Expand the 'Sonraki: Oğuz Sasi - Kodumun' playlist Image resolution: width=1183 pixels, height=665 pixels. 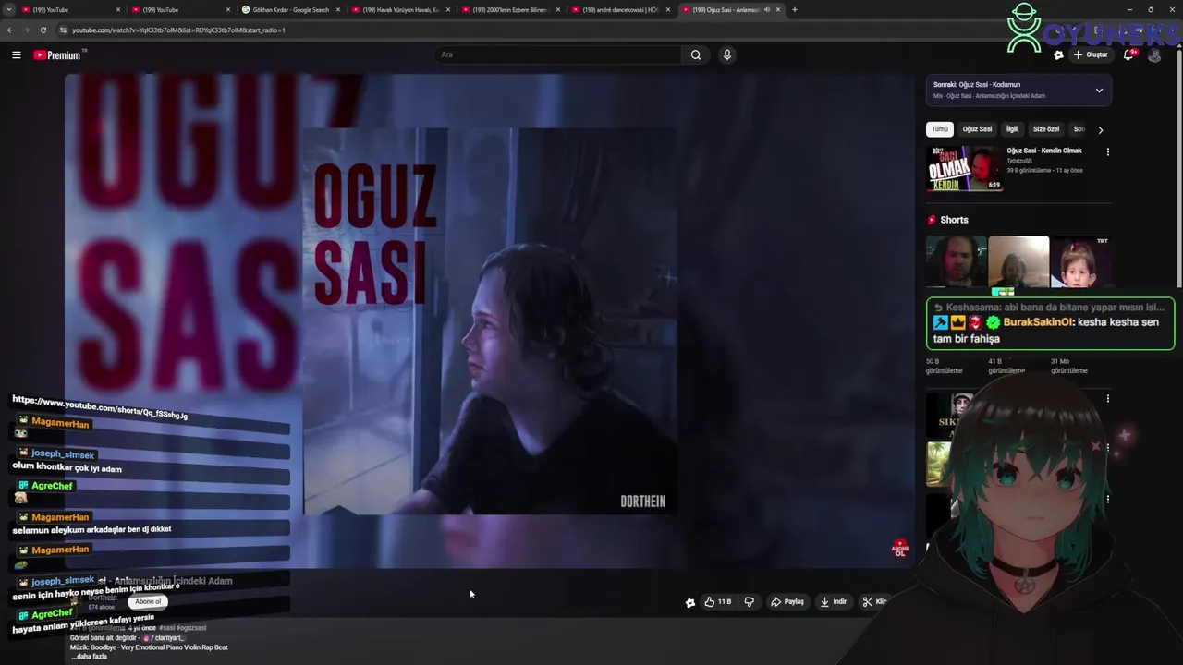tap(1099, 91)
